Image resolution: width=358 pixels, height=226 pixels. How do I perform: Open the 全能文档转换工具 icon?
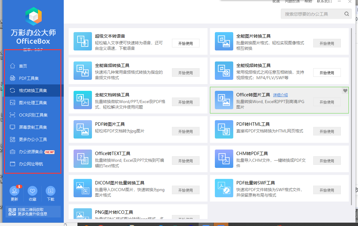83,100
